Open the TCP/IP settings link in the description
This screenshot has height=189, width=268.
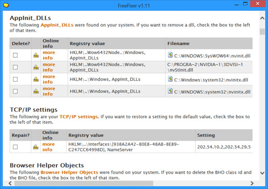(79, 117)
